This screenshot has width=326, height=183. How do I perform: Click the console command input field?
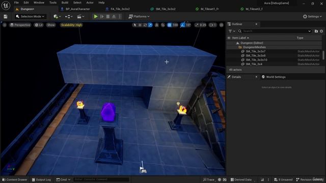point(101,179)
